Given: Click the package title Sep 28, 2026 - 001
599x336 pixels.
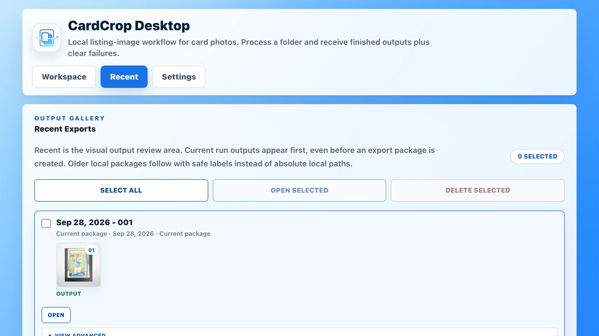Looking at the screenshot, I should pos(94,222).
